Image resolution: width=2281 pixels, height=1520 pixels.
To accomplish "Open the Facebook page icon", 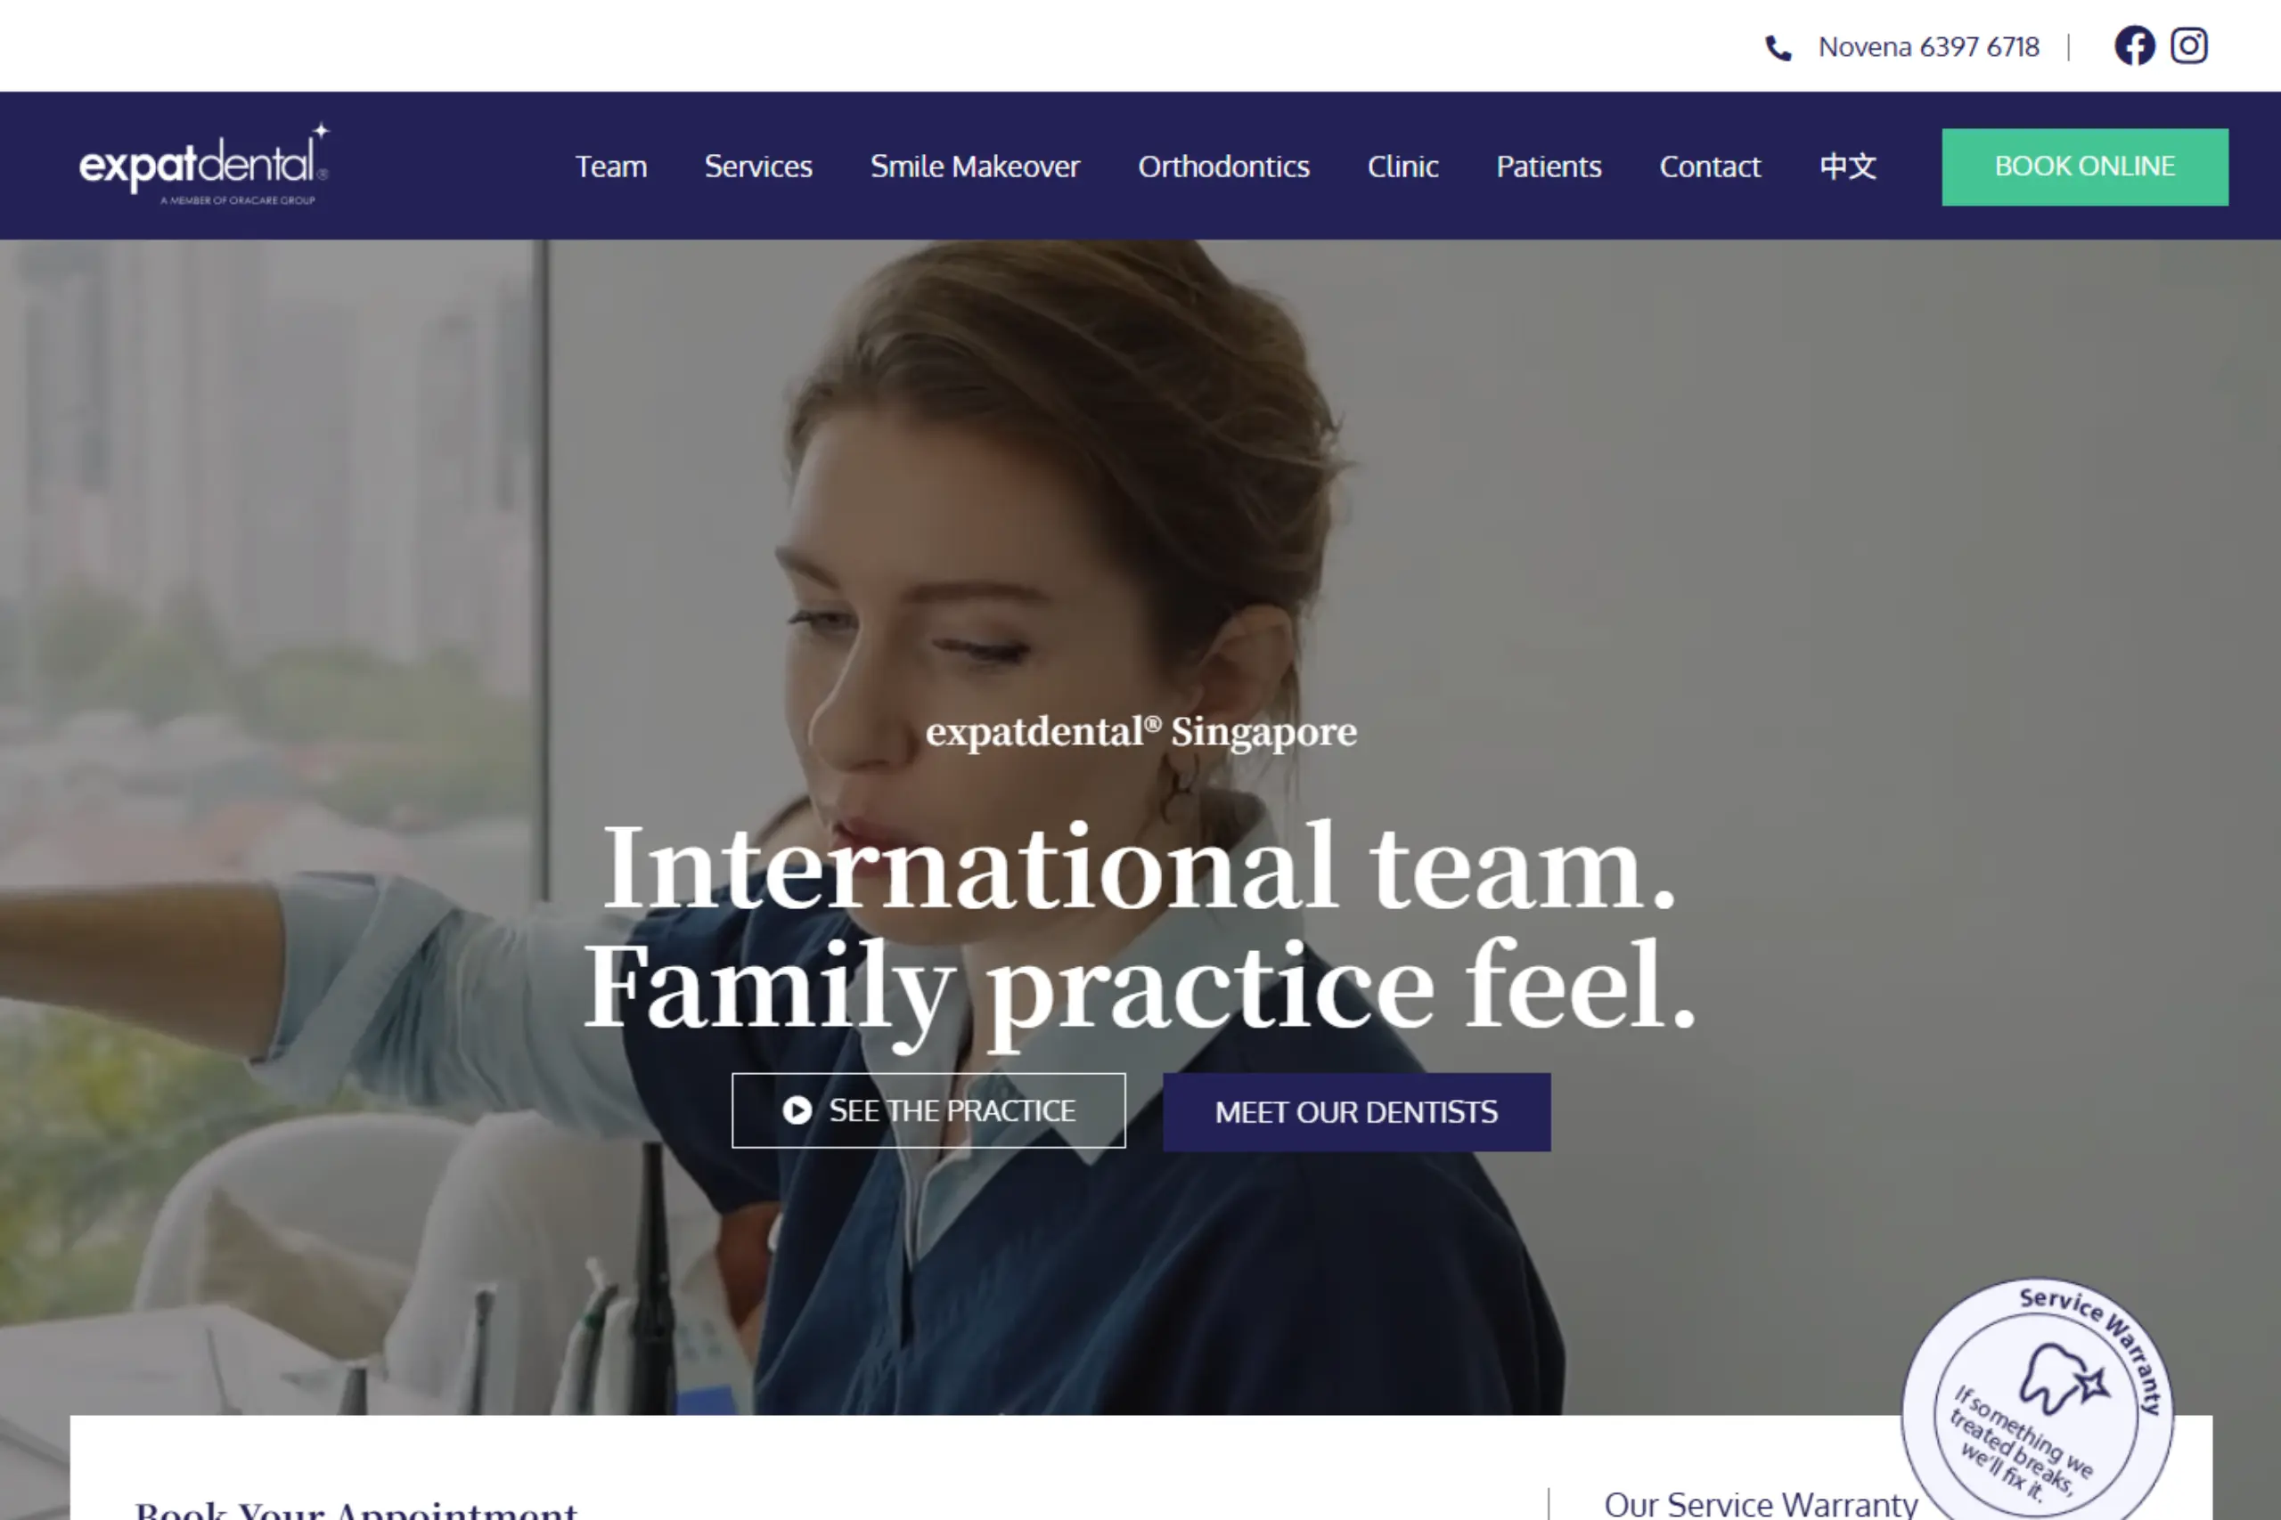I will (x=2135, y=45).
